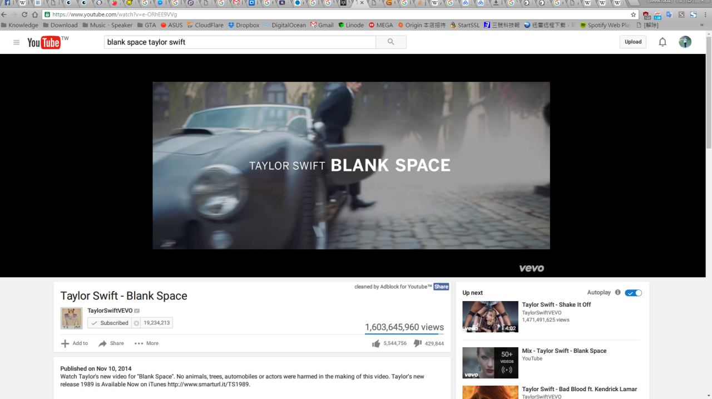Click the browser back arrow

click(x=5, y=14)
